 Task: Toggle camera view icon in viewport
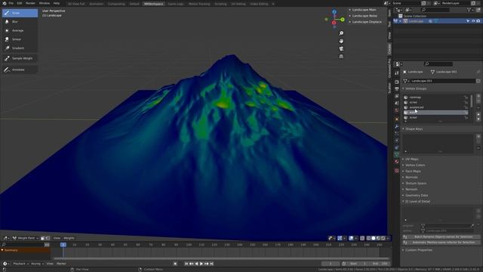click(x=341, y=48)
